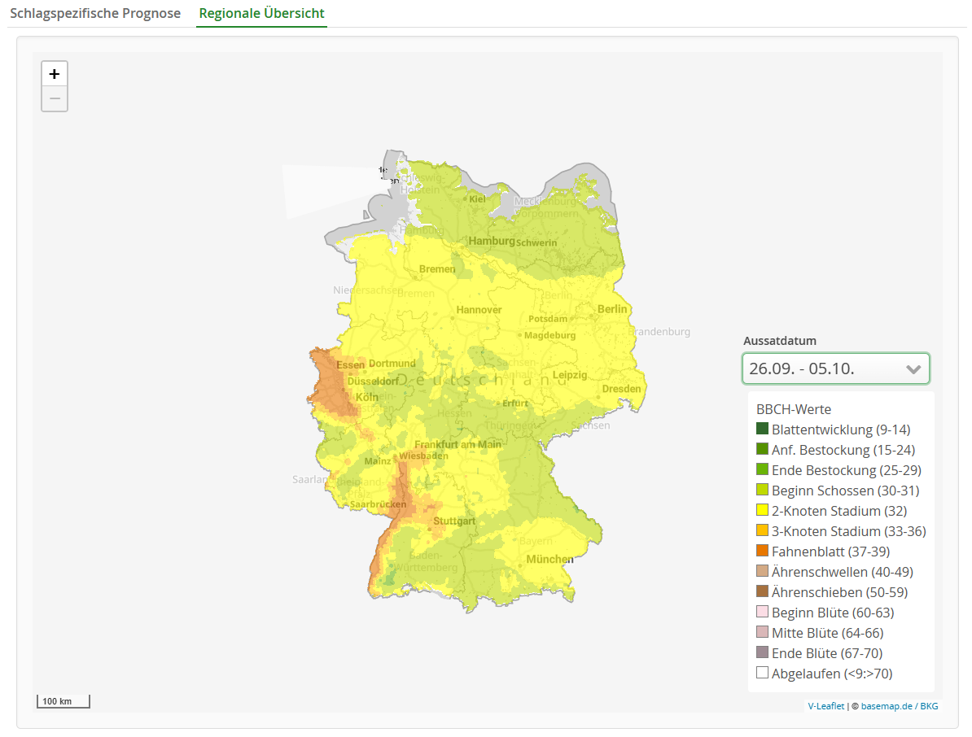Screen dimensions: 972x737
Task: Select the Blattentwicklung (9-14) legend swatch
Action: coord(762,429)
